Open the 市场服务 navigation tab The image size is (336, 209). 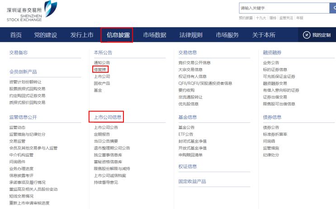[x=227, y=35]
